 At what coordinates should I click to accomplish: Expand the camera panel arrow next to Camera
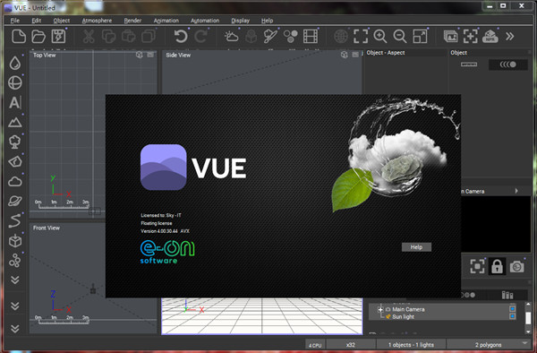(x=516, y=191)
